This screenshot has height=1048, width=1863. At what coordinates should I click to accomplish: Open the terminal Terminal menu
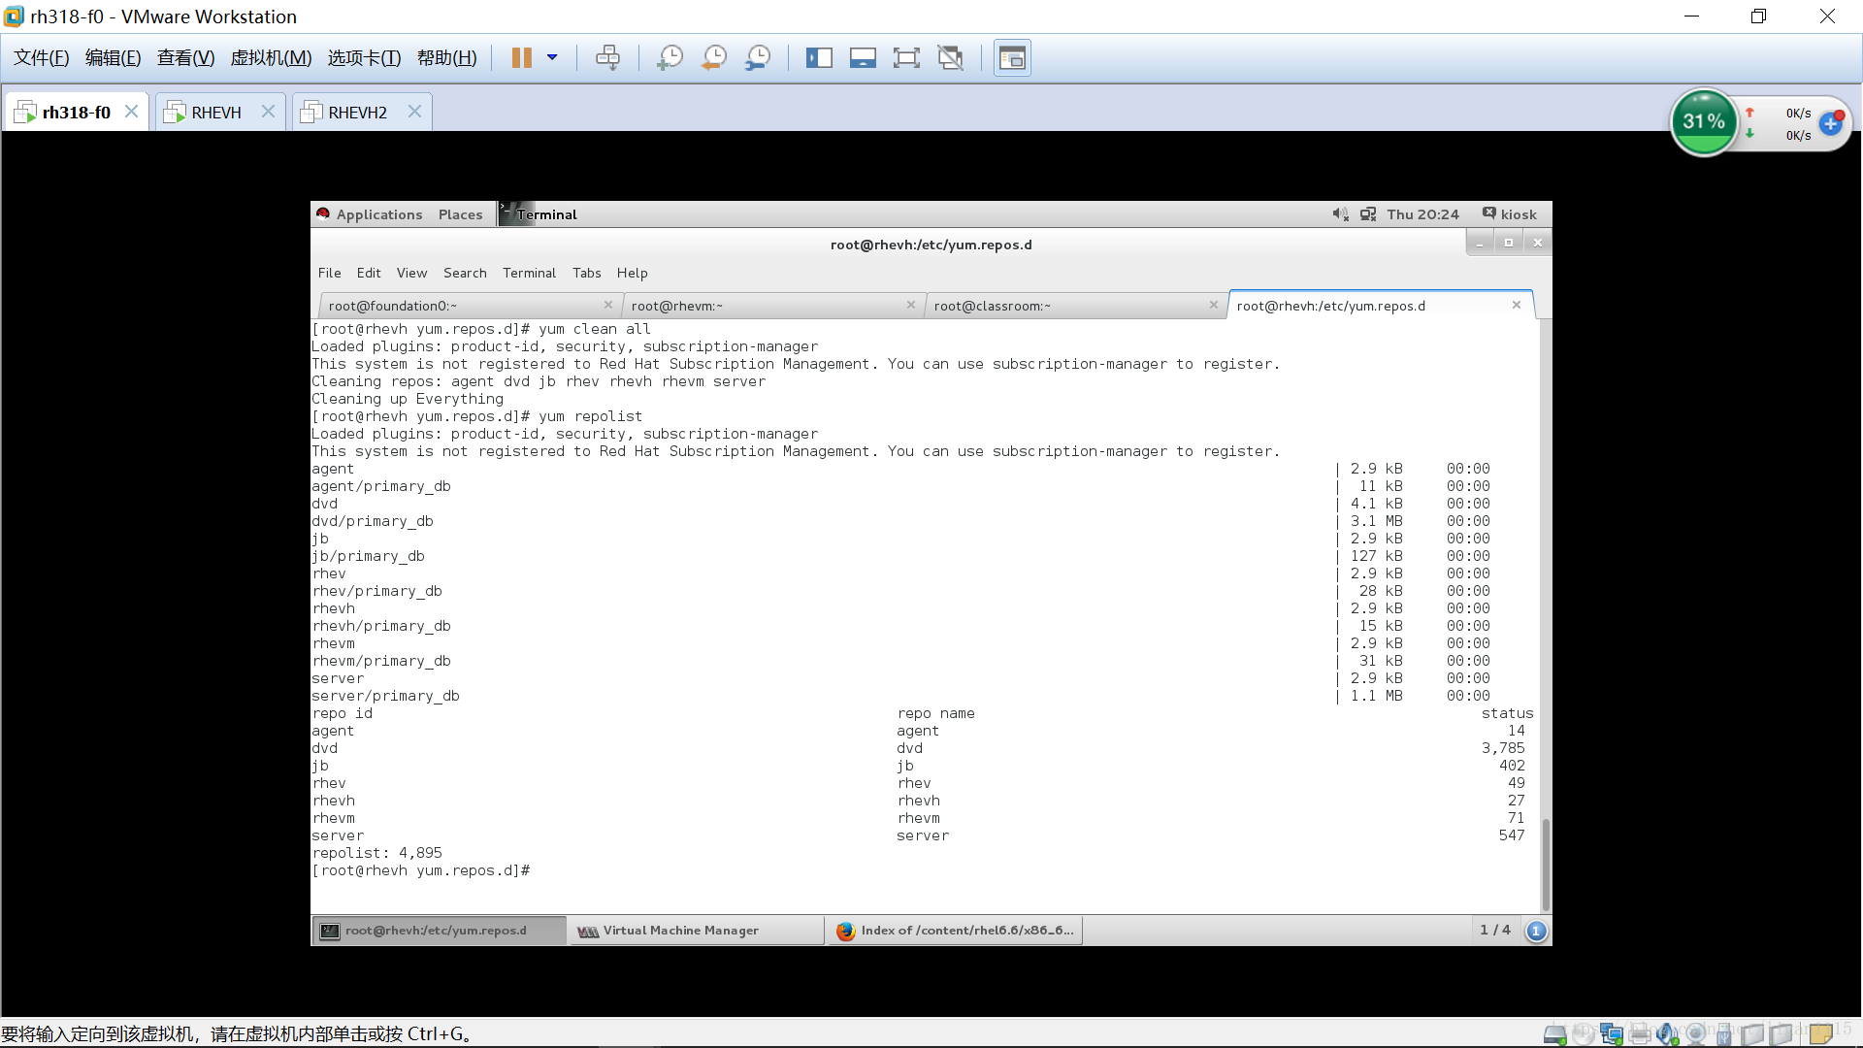tap(529, 274)
